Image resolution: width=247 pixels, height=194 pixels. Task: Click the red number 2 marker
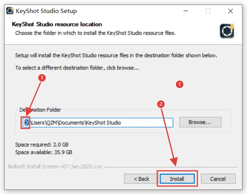[x=161, y=104]
